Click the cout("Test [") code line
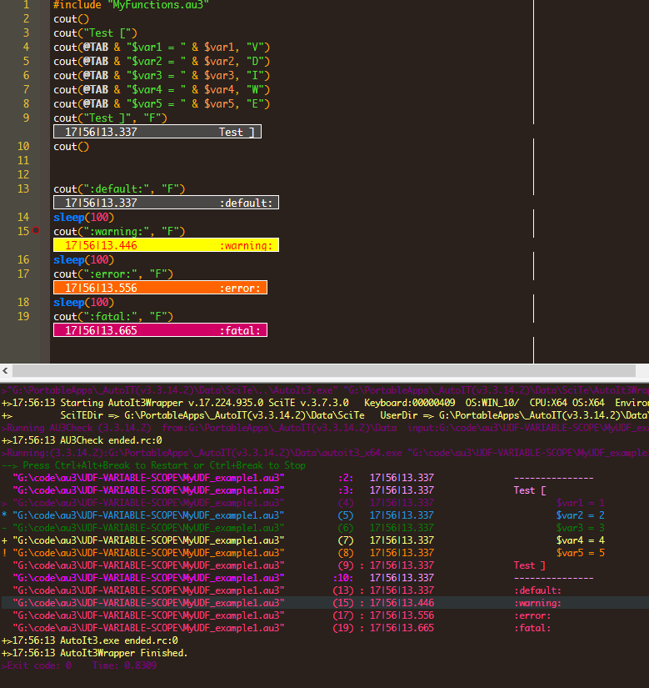The width and height of the screenshot is (649, 688). [95, 33]
